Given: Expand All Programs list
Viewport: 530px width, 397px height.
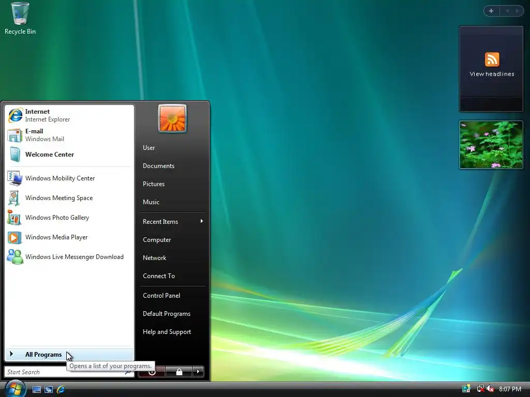Looking at the screenshot, I should 69,355.
